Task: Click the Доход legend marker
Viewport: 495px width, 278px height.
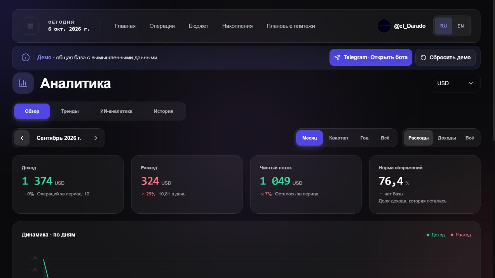Action: pos(428,235)
